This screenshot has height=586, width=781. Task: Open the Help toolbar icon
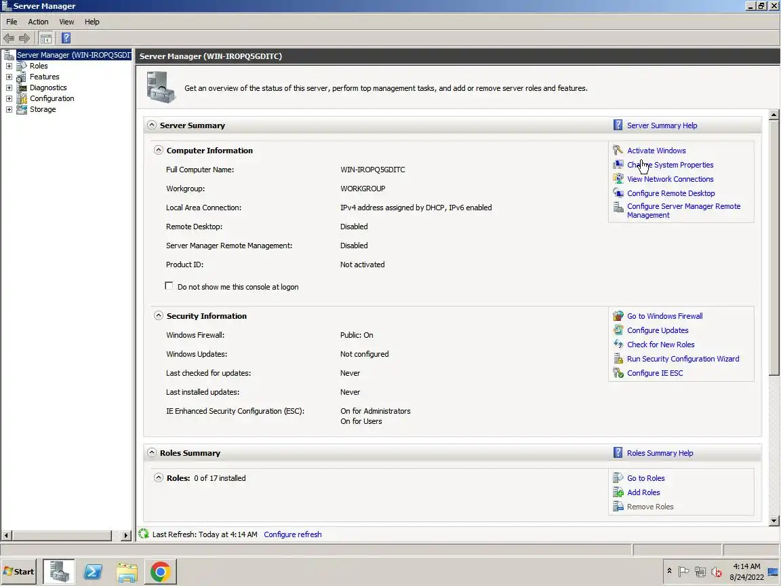coord(66,39)
